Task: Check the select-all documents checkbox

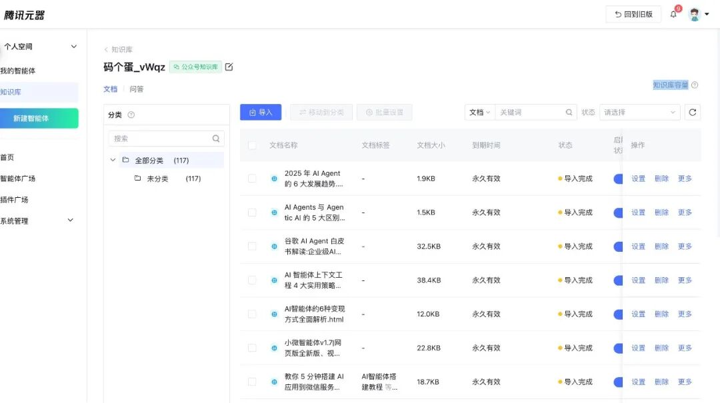Action: click(x=252, y=145)
